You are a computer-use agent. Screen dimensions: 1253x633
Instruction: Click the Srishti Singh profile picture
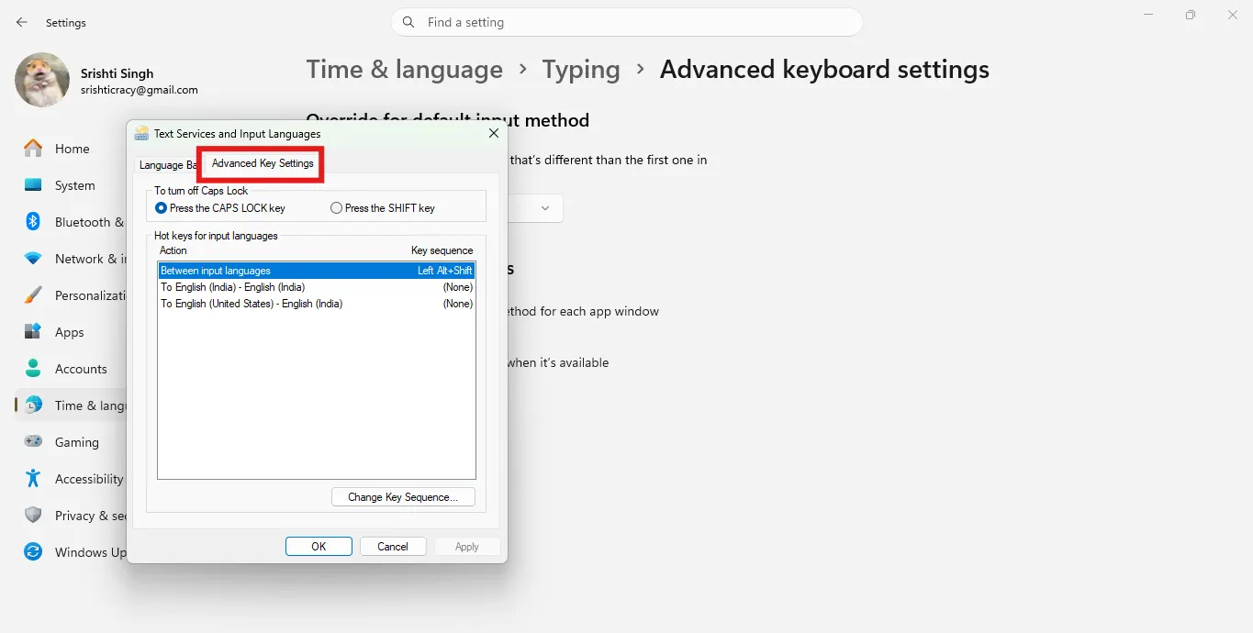(x=42, y=80)
